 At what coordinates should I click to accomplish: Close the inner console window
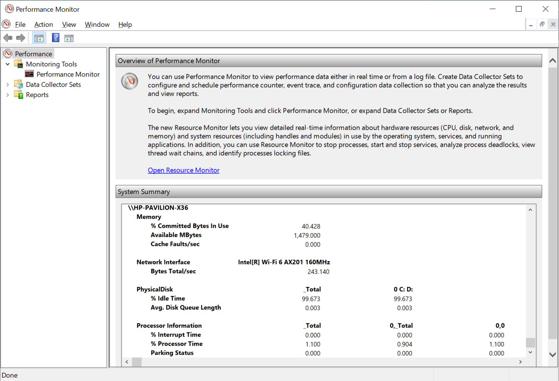(x=553, y=25)
